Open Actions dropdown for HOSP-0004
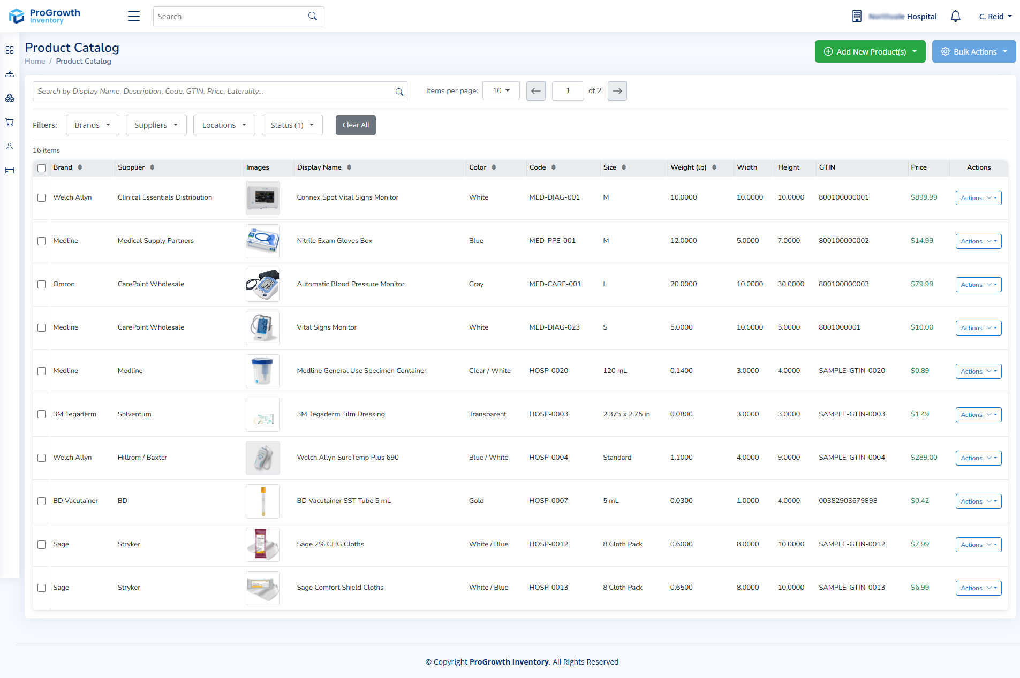 pyautogui.click(x=979, y=458)
